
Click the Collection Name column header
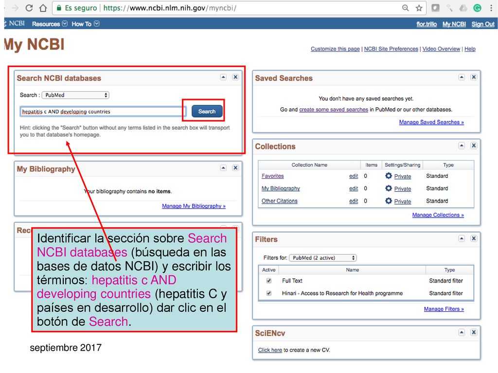[309, 165]
